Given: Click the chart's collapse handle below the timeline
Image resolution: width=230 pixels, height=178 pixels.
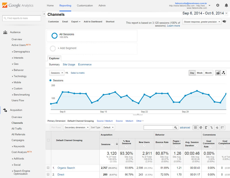Looking at the screenshot, I should 138,114.
